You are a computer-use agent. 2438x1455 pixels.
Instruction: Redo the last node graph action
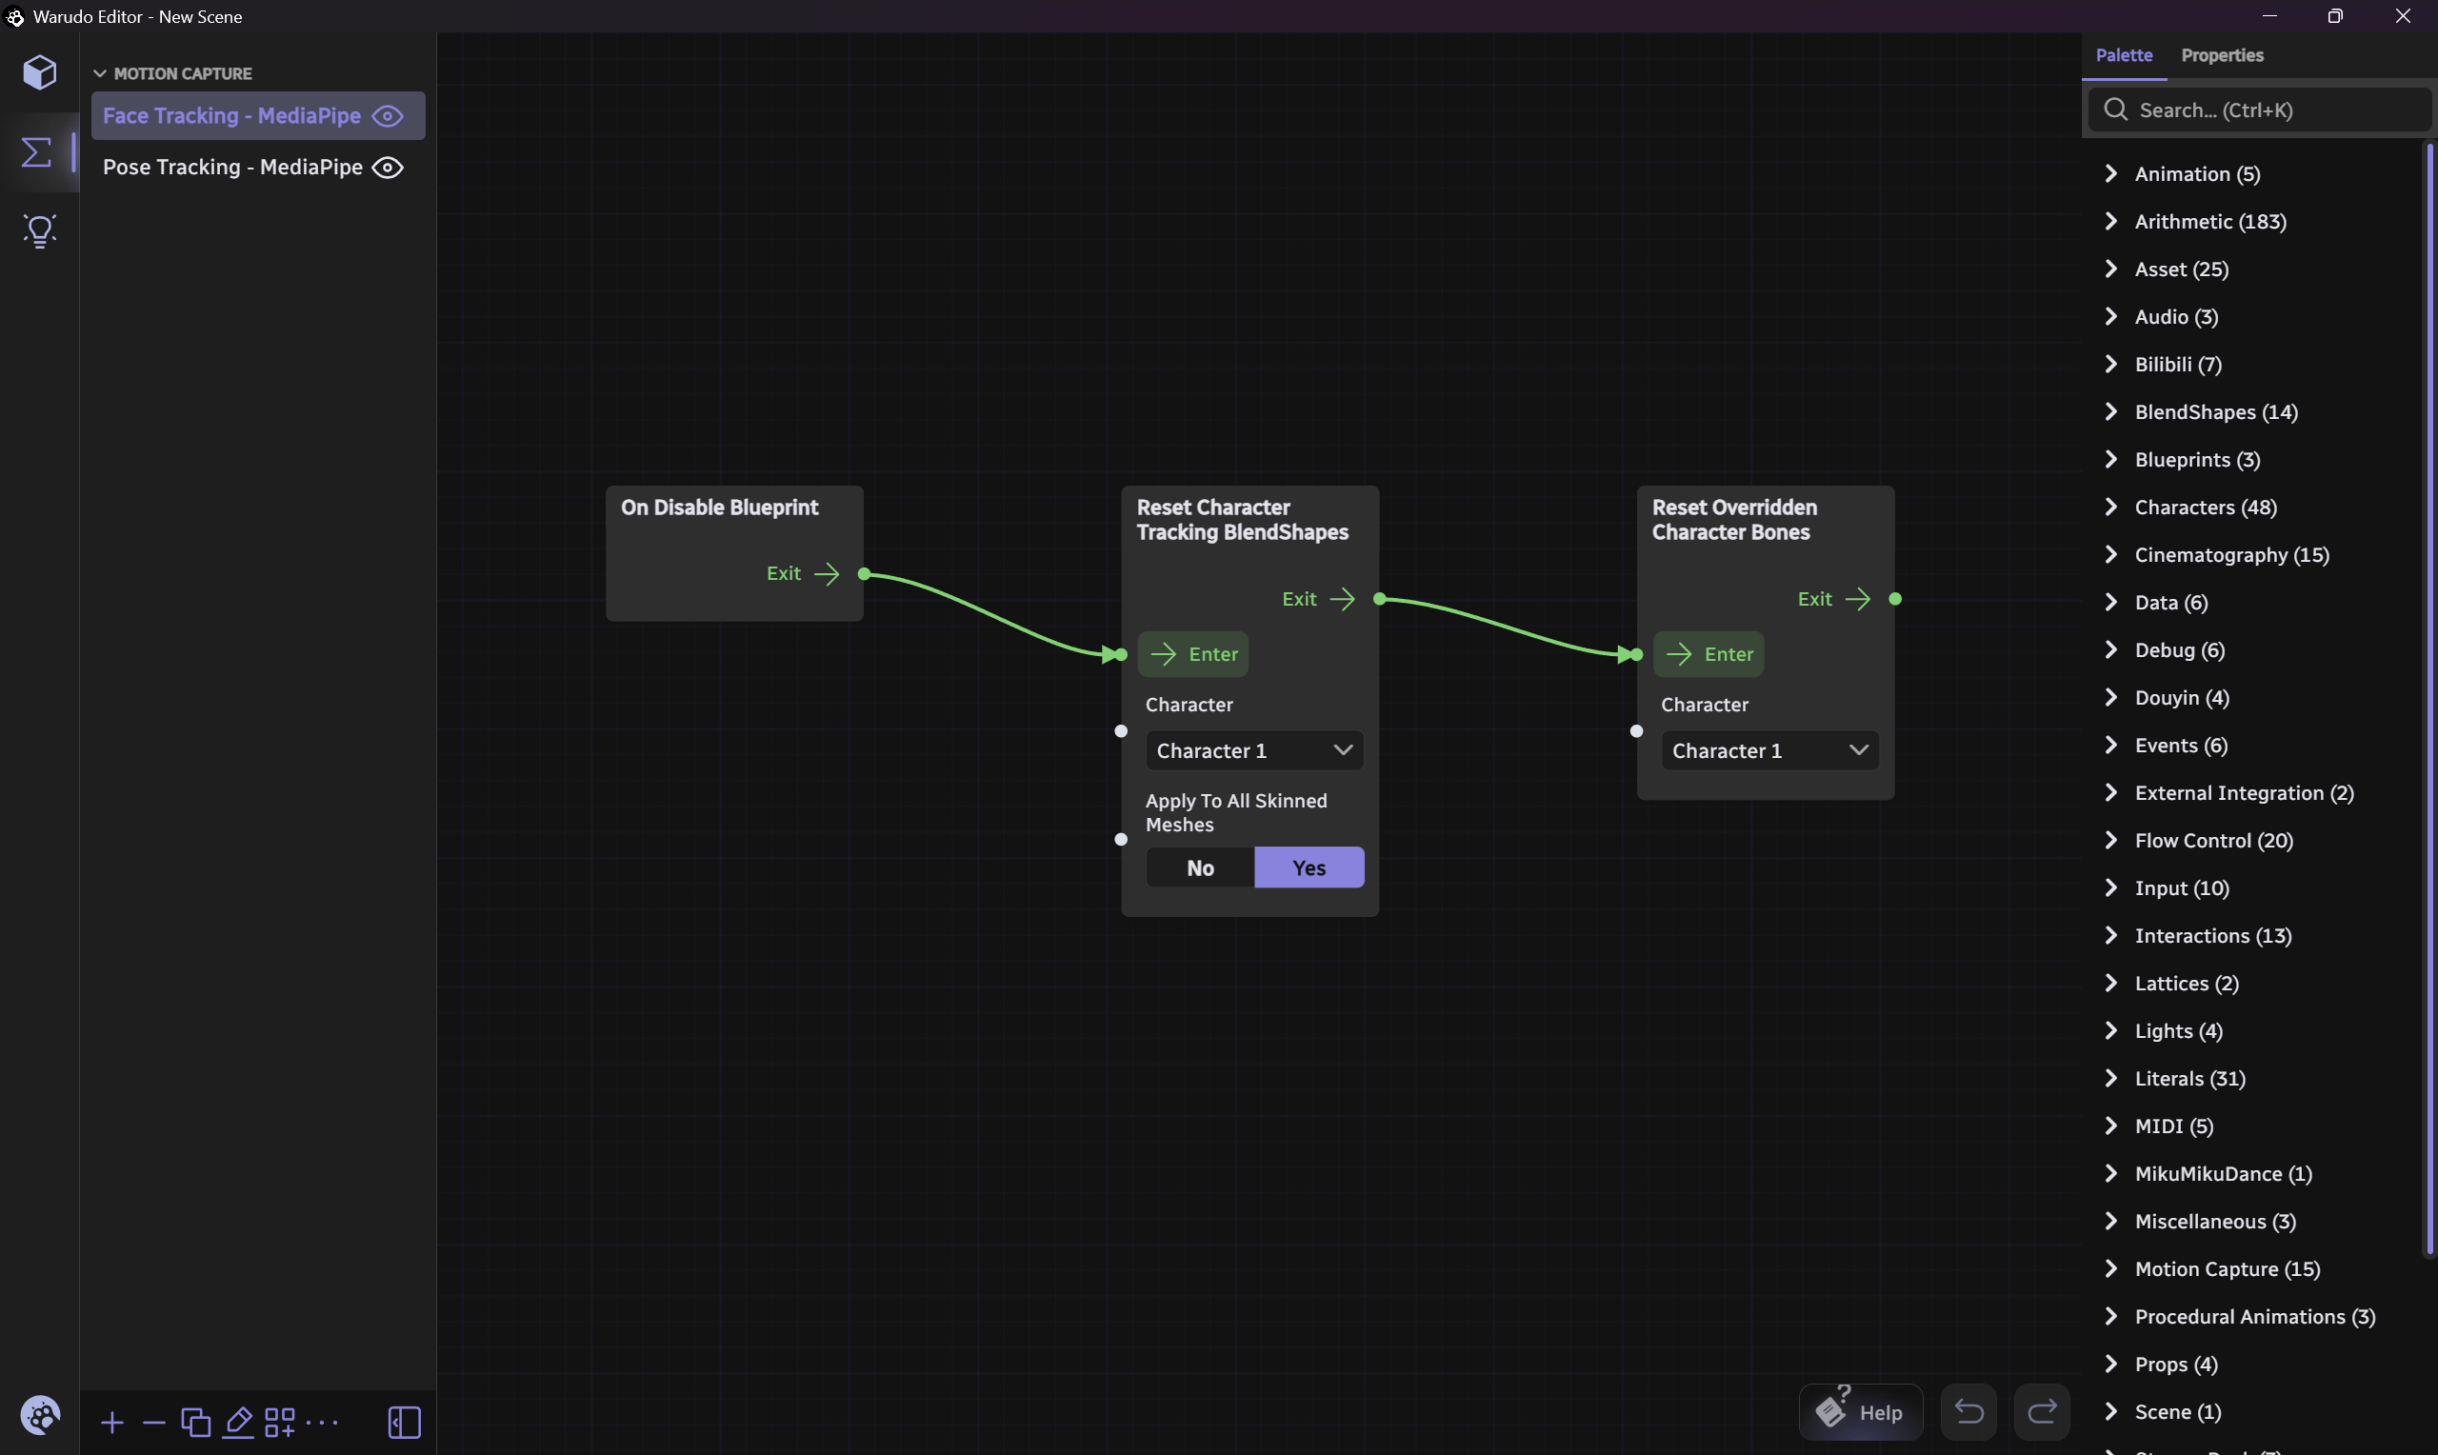click(x=2042, y=1412)
